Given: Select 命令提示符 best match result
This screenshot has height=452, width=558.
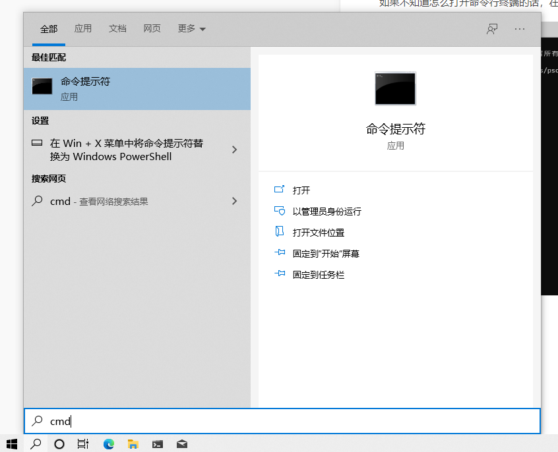Looking at the screenshot, I should [x=137, y=88].
